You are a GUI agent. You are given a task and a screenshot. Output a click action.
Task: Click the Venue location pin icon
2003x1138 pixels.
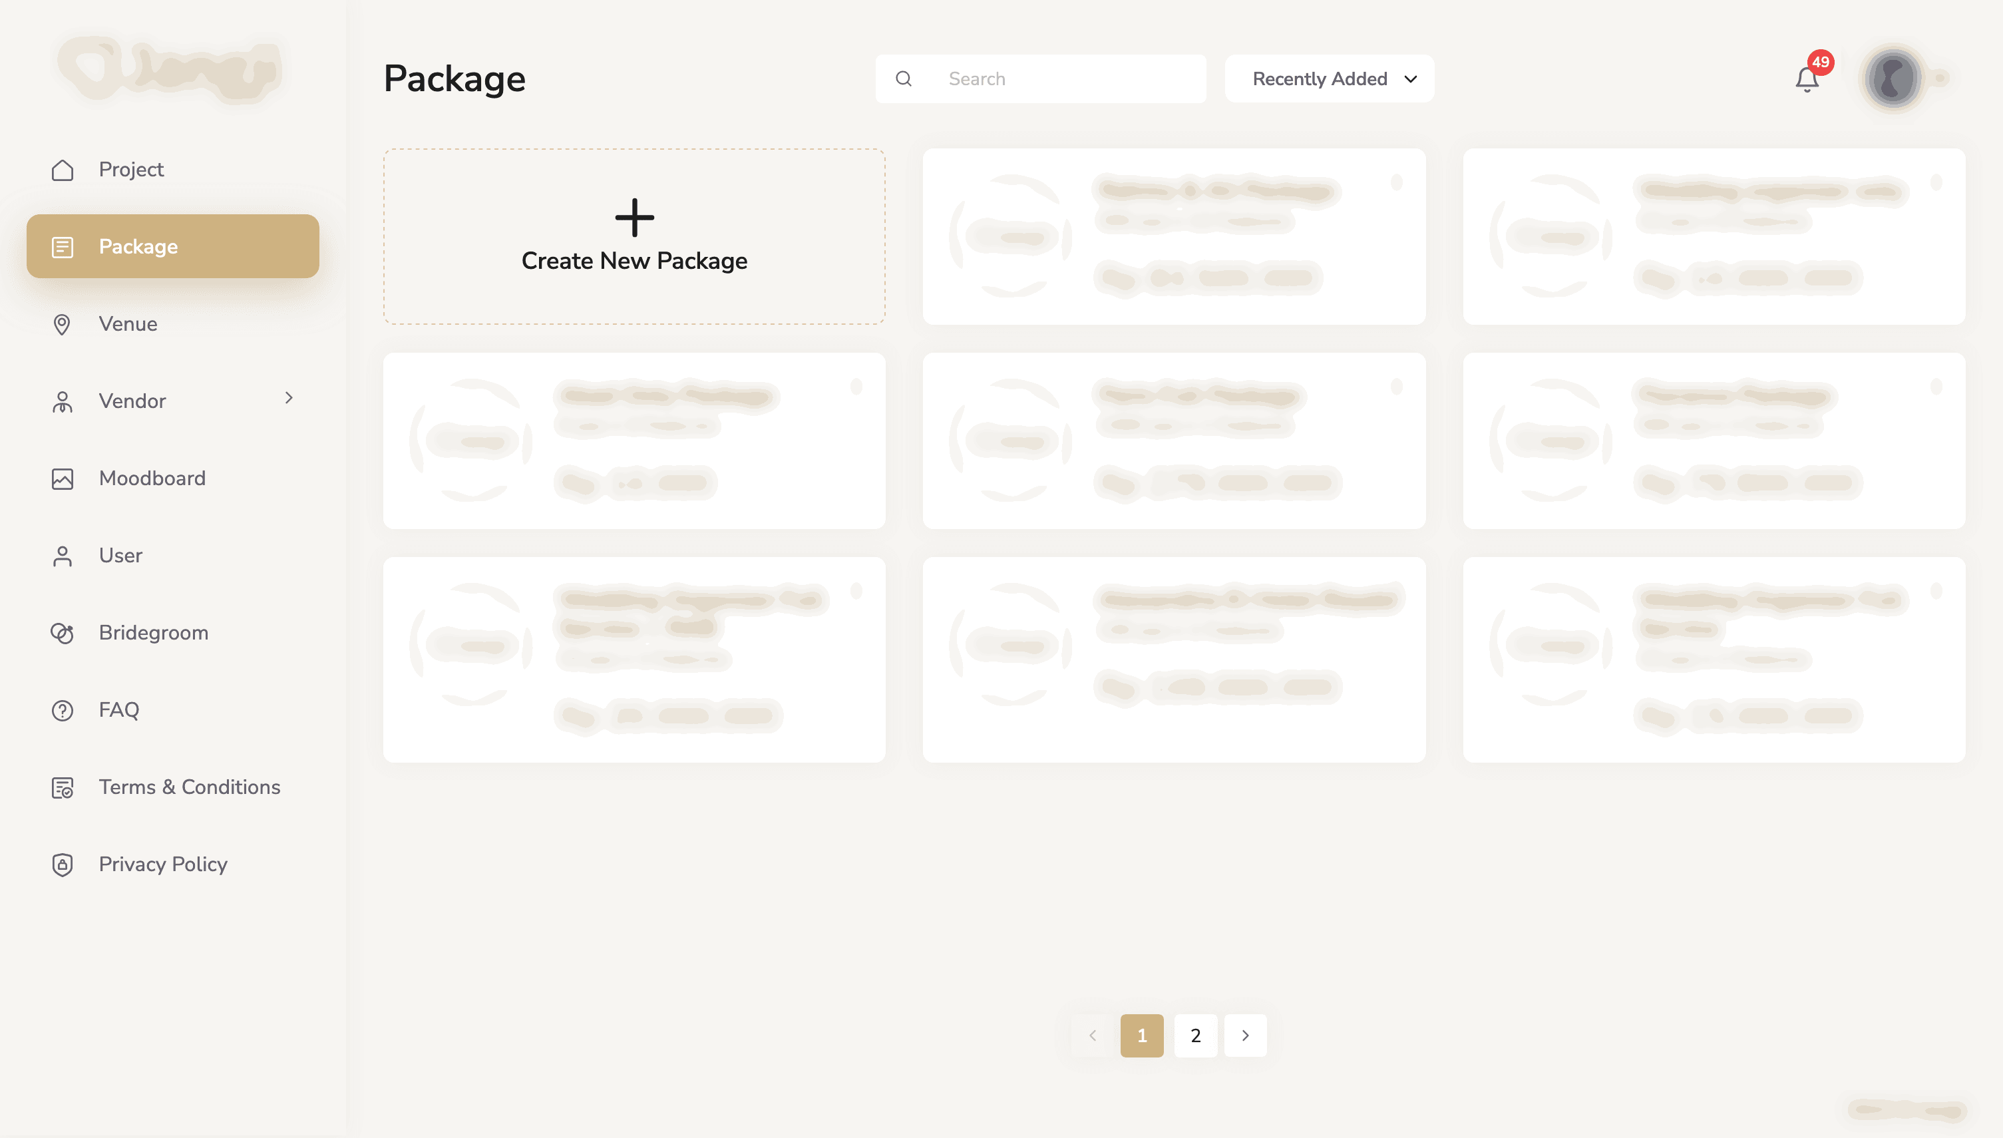click(x=63, y=324)
